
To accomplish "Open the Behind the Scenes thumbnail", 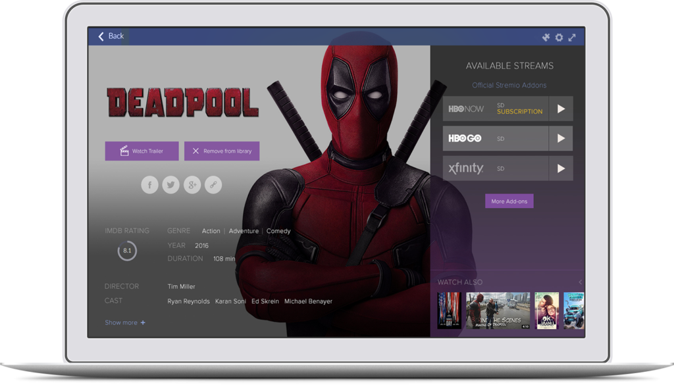I will [x=498, y=311].
